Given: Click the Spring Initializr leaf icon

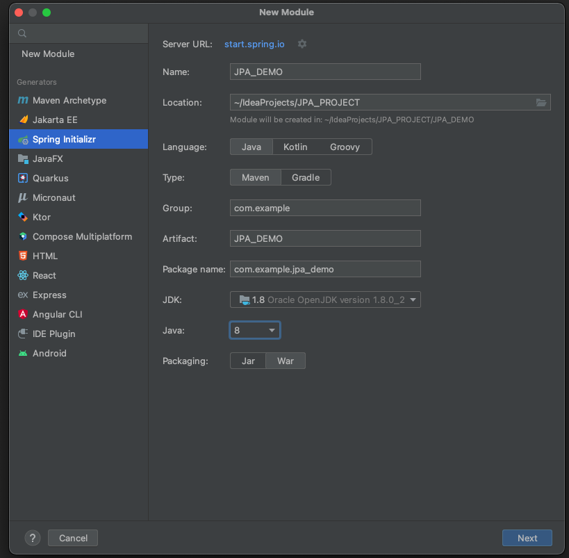Looking at the screenshot, I should 23,140.
